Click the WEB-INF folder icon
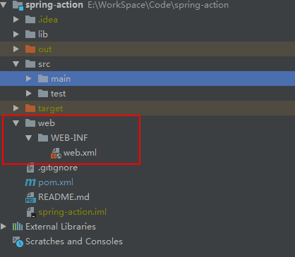295x257 pixels. point(43,138)
